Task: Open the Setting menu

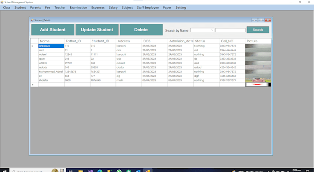Action: coord(181,7)
